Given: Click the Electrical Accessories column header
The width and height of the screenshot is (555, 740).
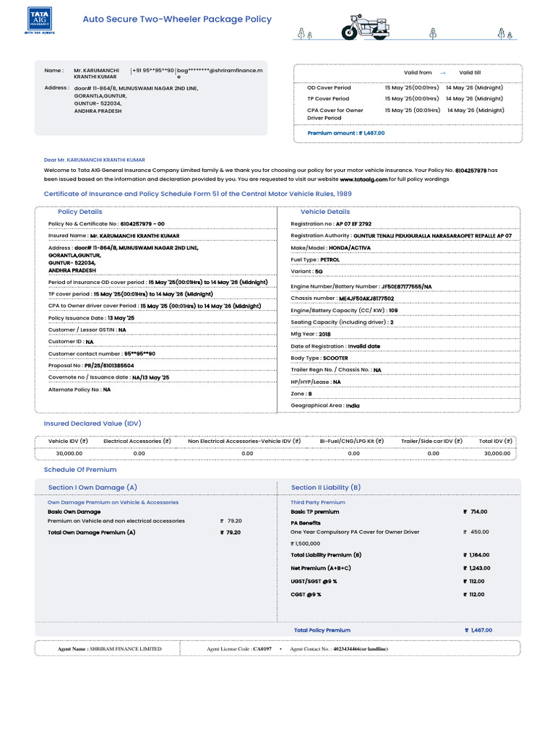Looking at the screenshot, I should point(137,442).
